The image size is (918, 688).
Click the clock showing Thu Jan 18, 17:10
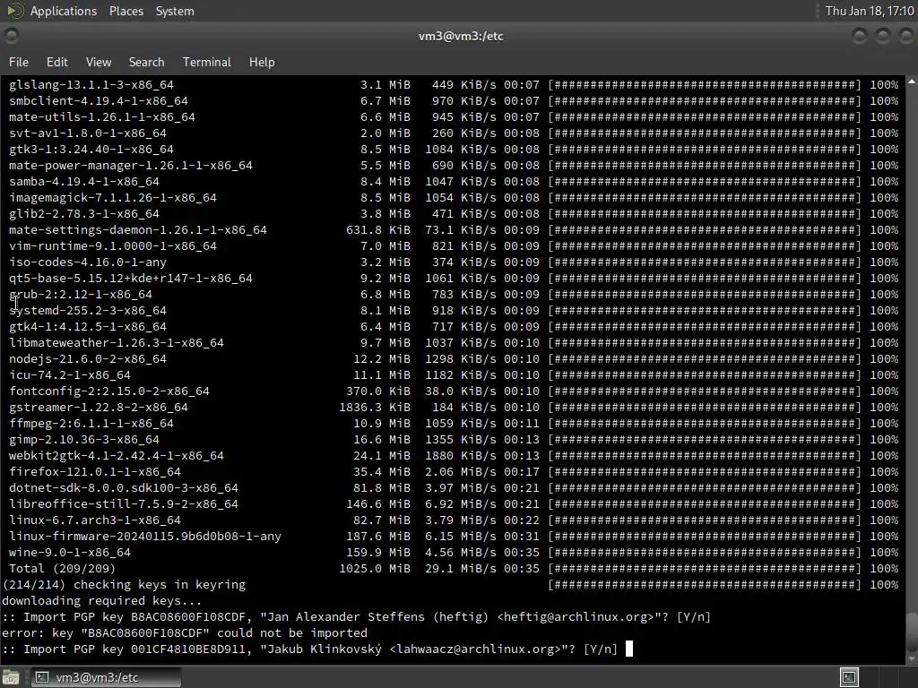click(x=870, y=11)
